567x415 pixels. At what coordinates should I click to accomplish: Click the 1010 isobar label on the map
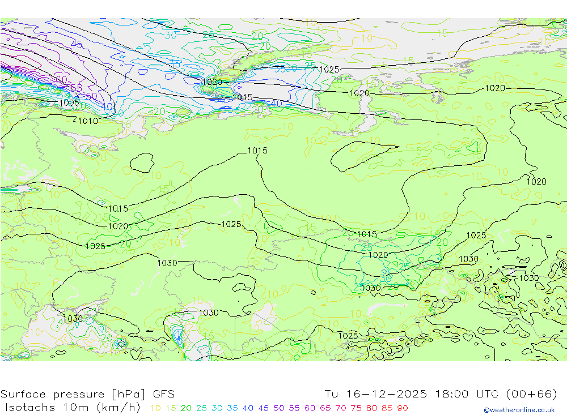pyautogui.click(x=88, y=121)
